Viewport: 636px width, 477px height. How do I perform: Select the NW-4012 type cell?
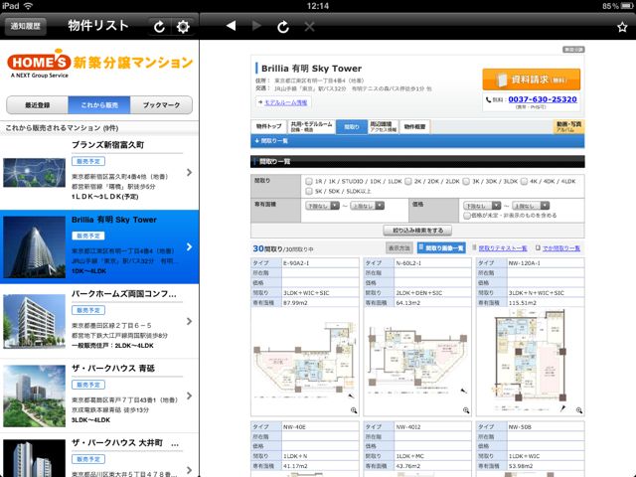point(432,427)
